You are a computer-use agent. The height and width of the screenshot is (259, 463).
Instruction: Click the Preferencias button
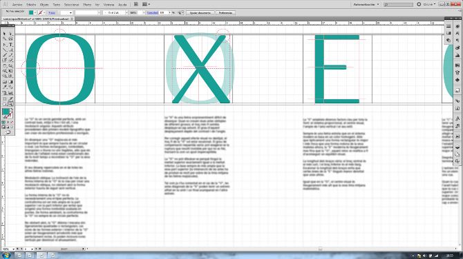(225, 13)
